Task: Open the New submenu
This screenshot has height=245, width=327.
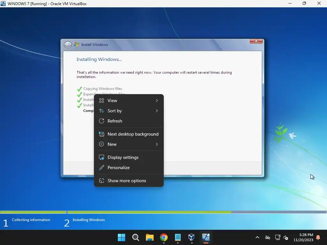Action: [129, 145]
